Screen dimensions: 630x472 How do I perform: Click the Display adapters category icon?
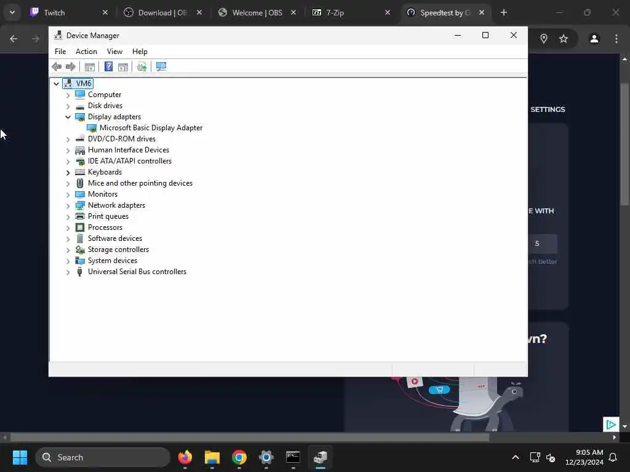click(80, 117)
